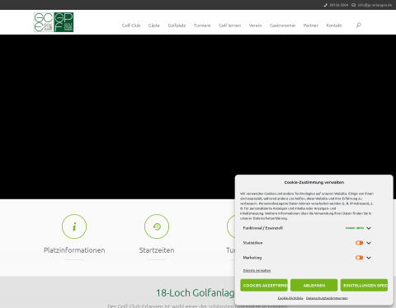This screenshot has height=308, width=396.
Task: Expand the Marketing section chevron
Action: 369,258
